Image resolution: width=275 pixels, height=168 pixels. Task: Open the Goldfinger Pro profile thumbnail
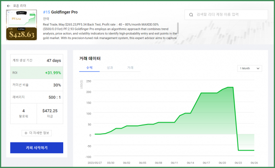[22, 25]
